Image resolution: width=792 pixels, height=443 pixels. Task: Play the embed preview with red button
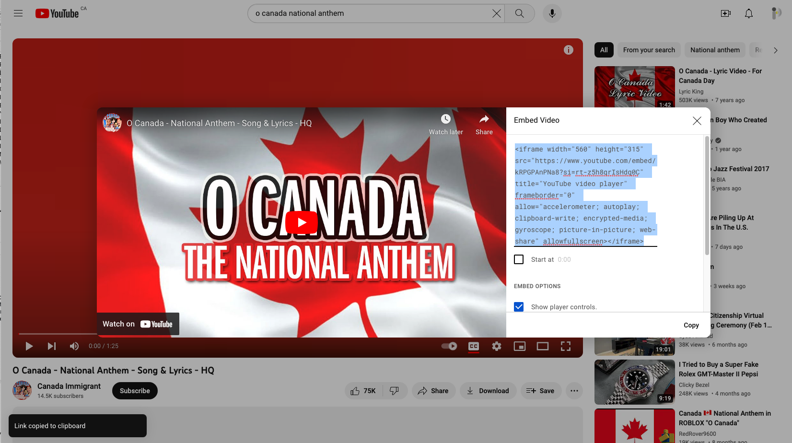(x=302, y=222)
